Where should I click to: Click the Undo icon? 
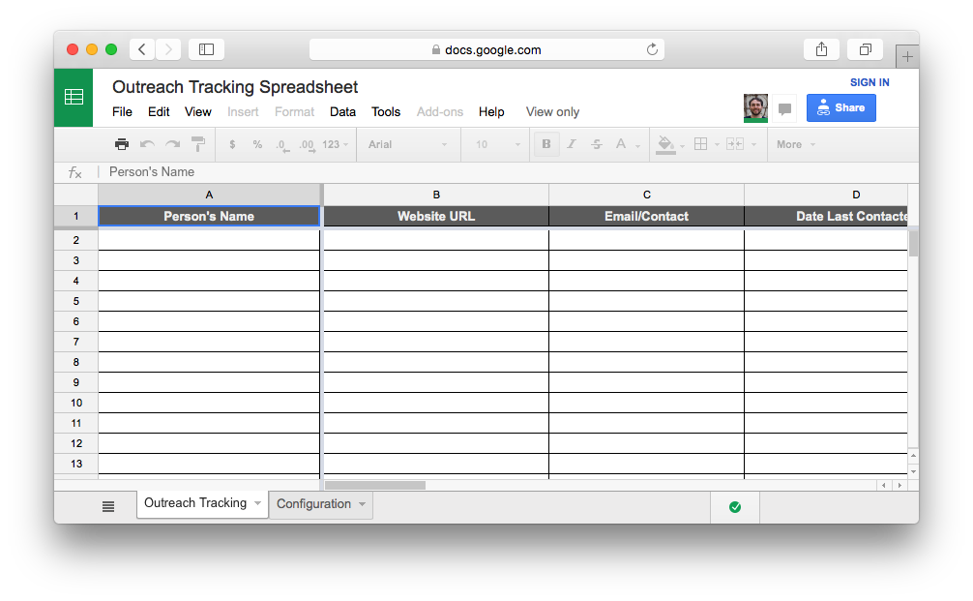pyautogui.click(x=146, y=143)
